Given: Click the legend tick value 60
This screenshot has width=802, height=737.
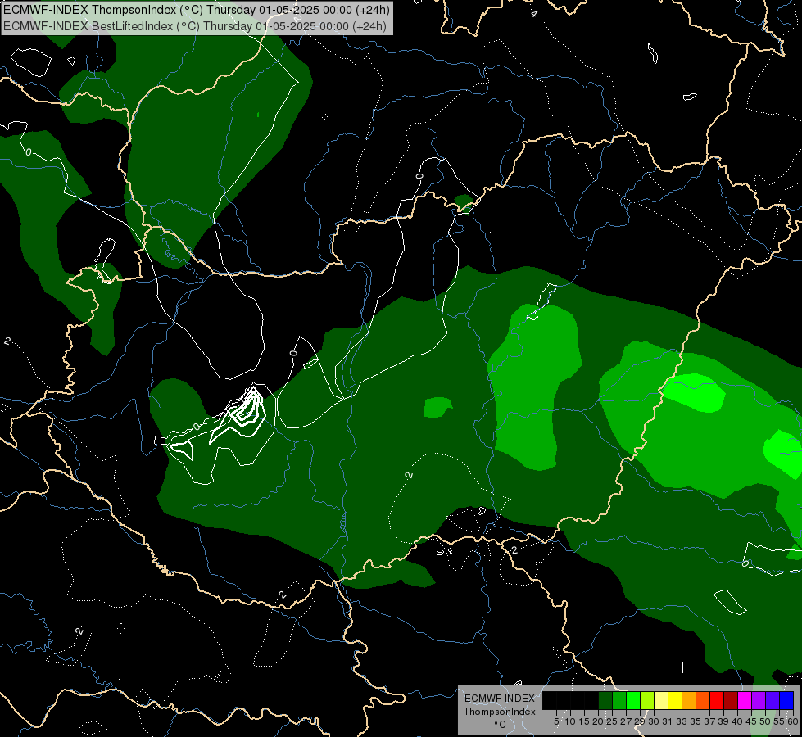Looking at the screenshot, I should [793, 721].
